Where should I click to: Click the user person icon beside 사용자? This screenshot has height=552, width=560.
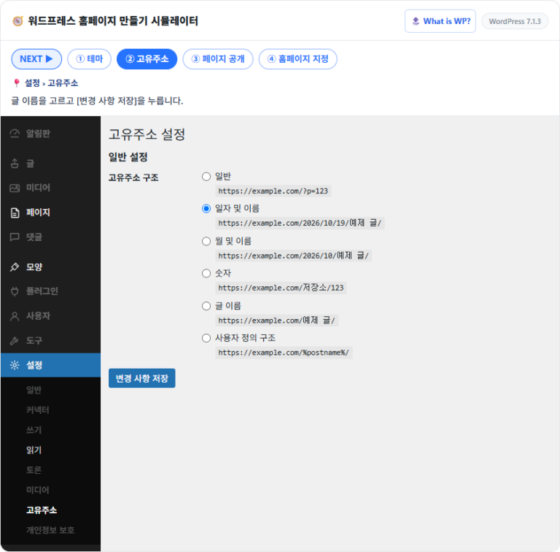click(15, 316)
